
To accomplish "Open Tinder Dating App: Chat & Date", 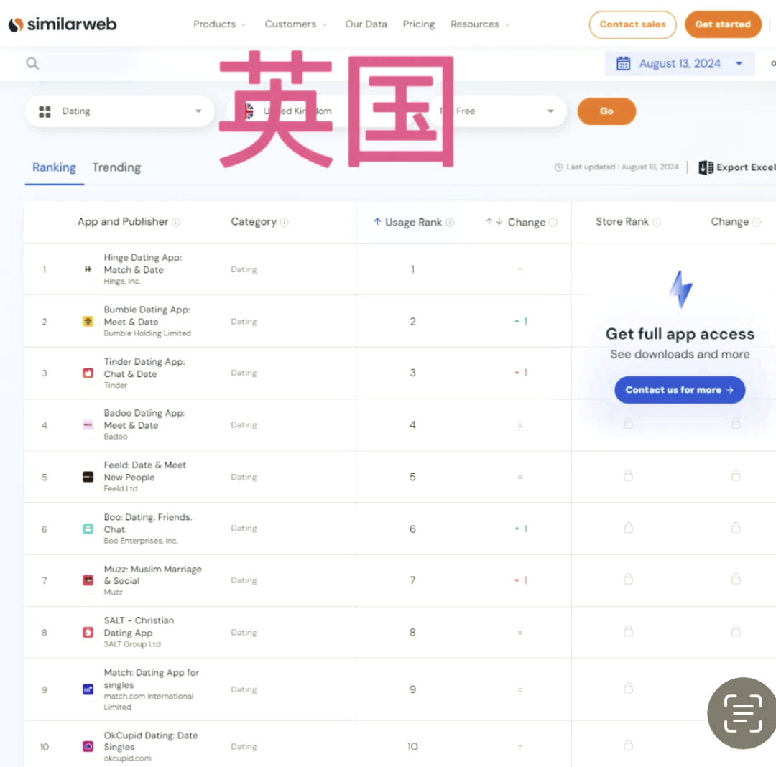I will pos(144,368).
